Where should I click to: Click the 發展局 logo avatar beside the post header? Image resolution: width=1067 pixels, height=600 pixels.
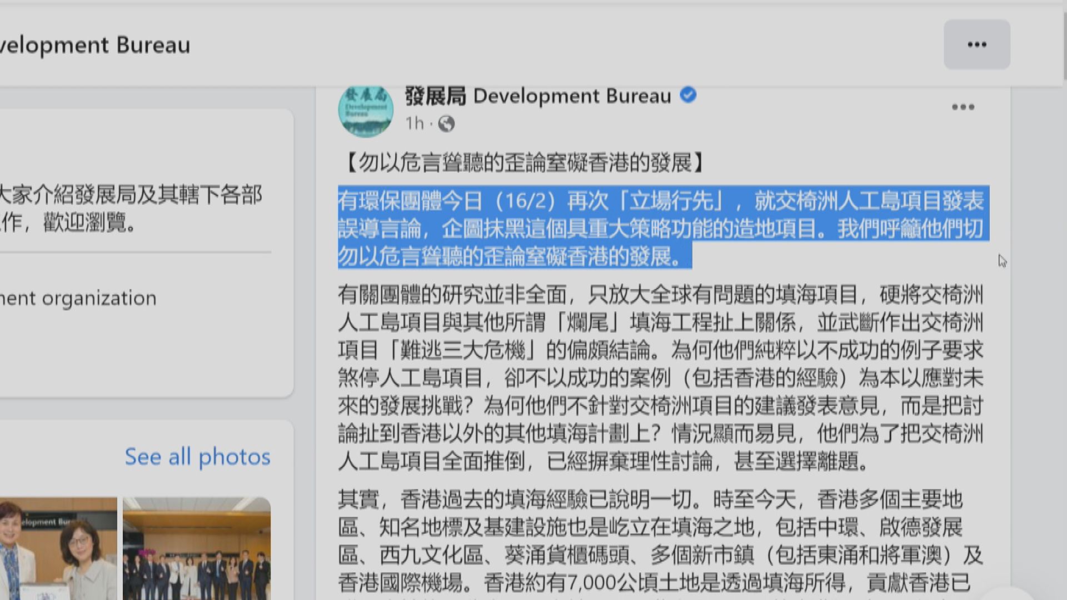[x=366, y=109]
